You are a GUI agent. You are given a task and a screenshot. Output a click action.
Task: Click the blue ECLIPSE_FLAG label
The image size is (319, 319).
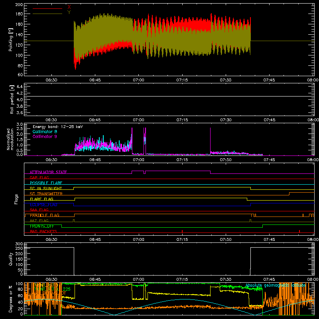43,205
